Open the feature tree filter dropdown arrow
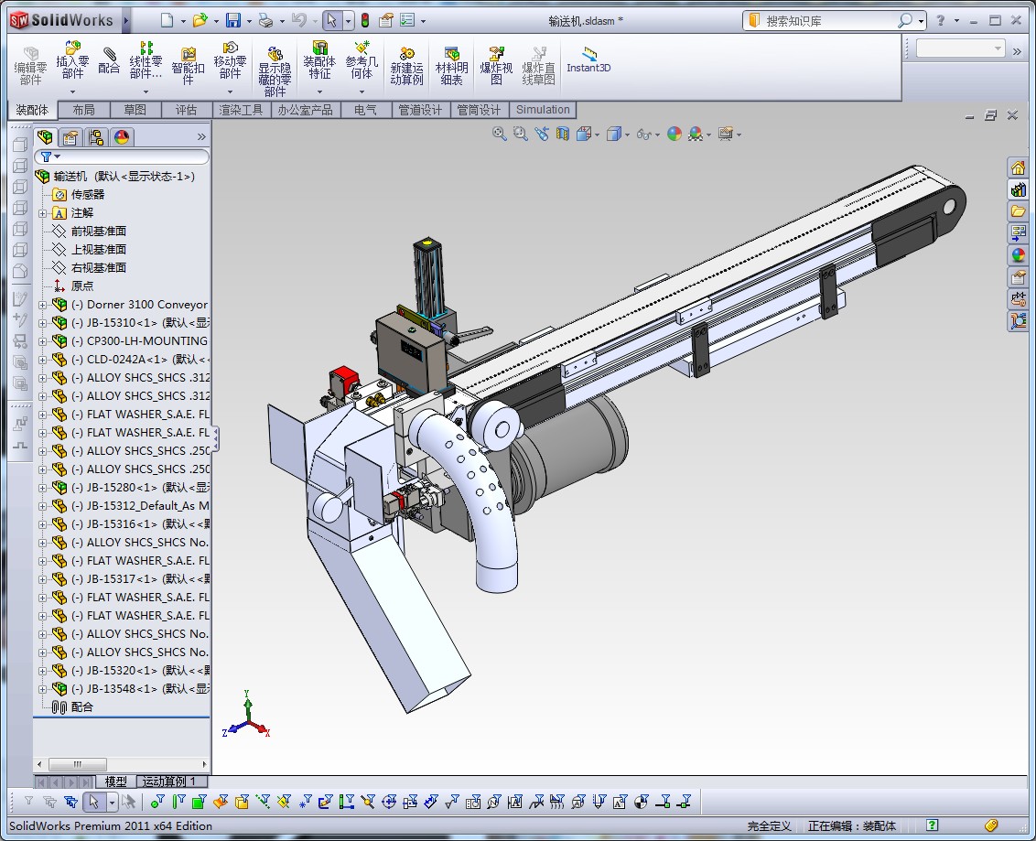 [x=58, y=156]
